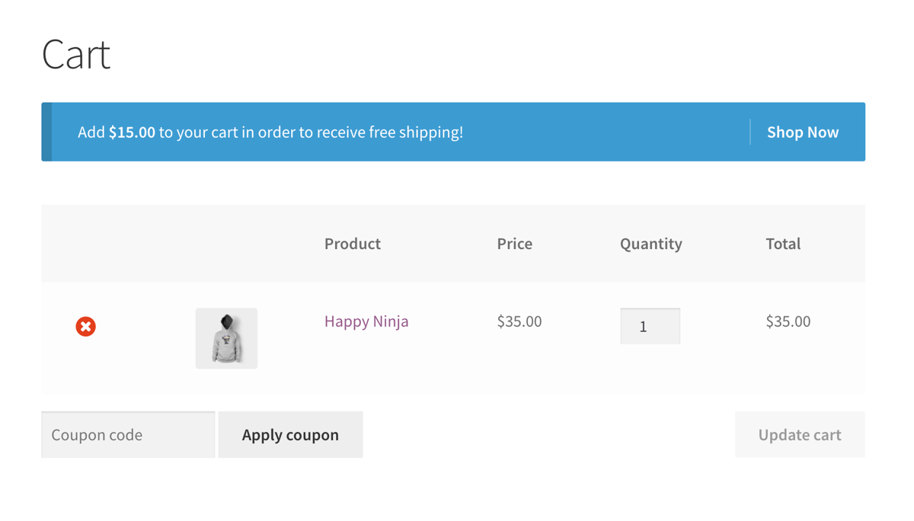Remove Happy Ninja from the cart

coord(85,327)
